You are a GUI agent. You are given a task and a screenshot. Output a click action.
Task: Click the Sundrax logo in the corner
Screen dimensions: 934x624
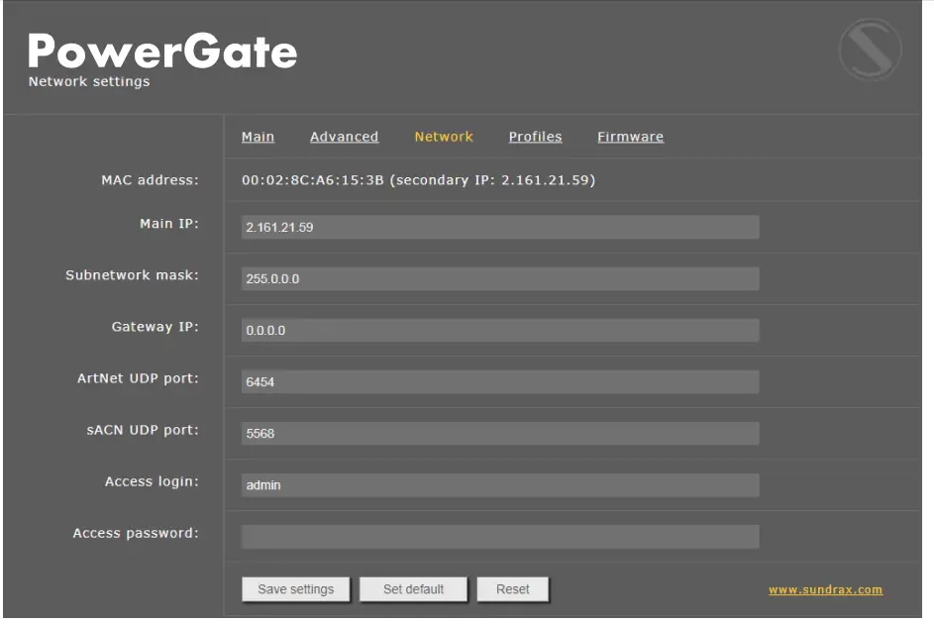coord(869,48)
